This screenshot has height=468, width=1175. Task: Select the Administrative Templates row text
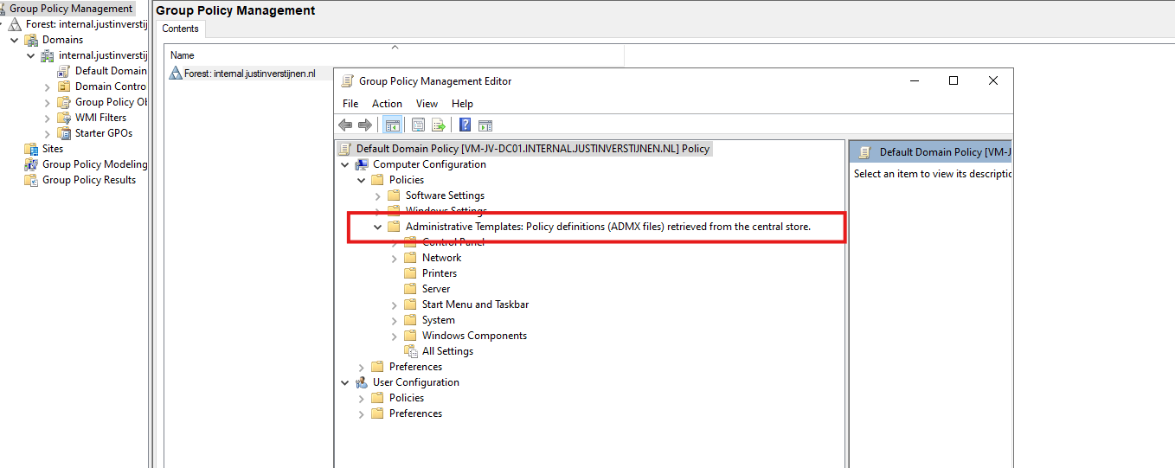(x=607, y=227)
